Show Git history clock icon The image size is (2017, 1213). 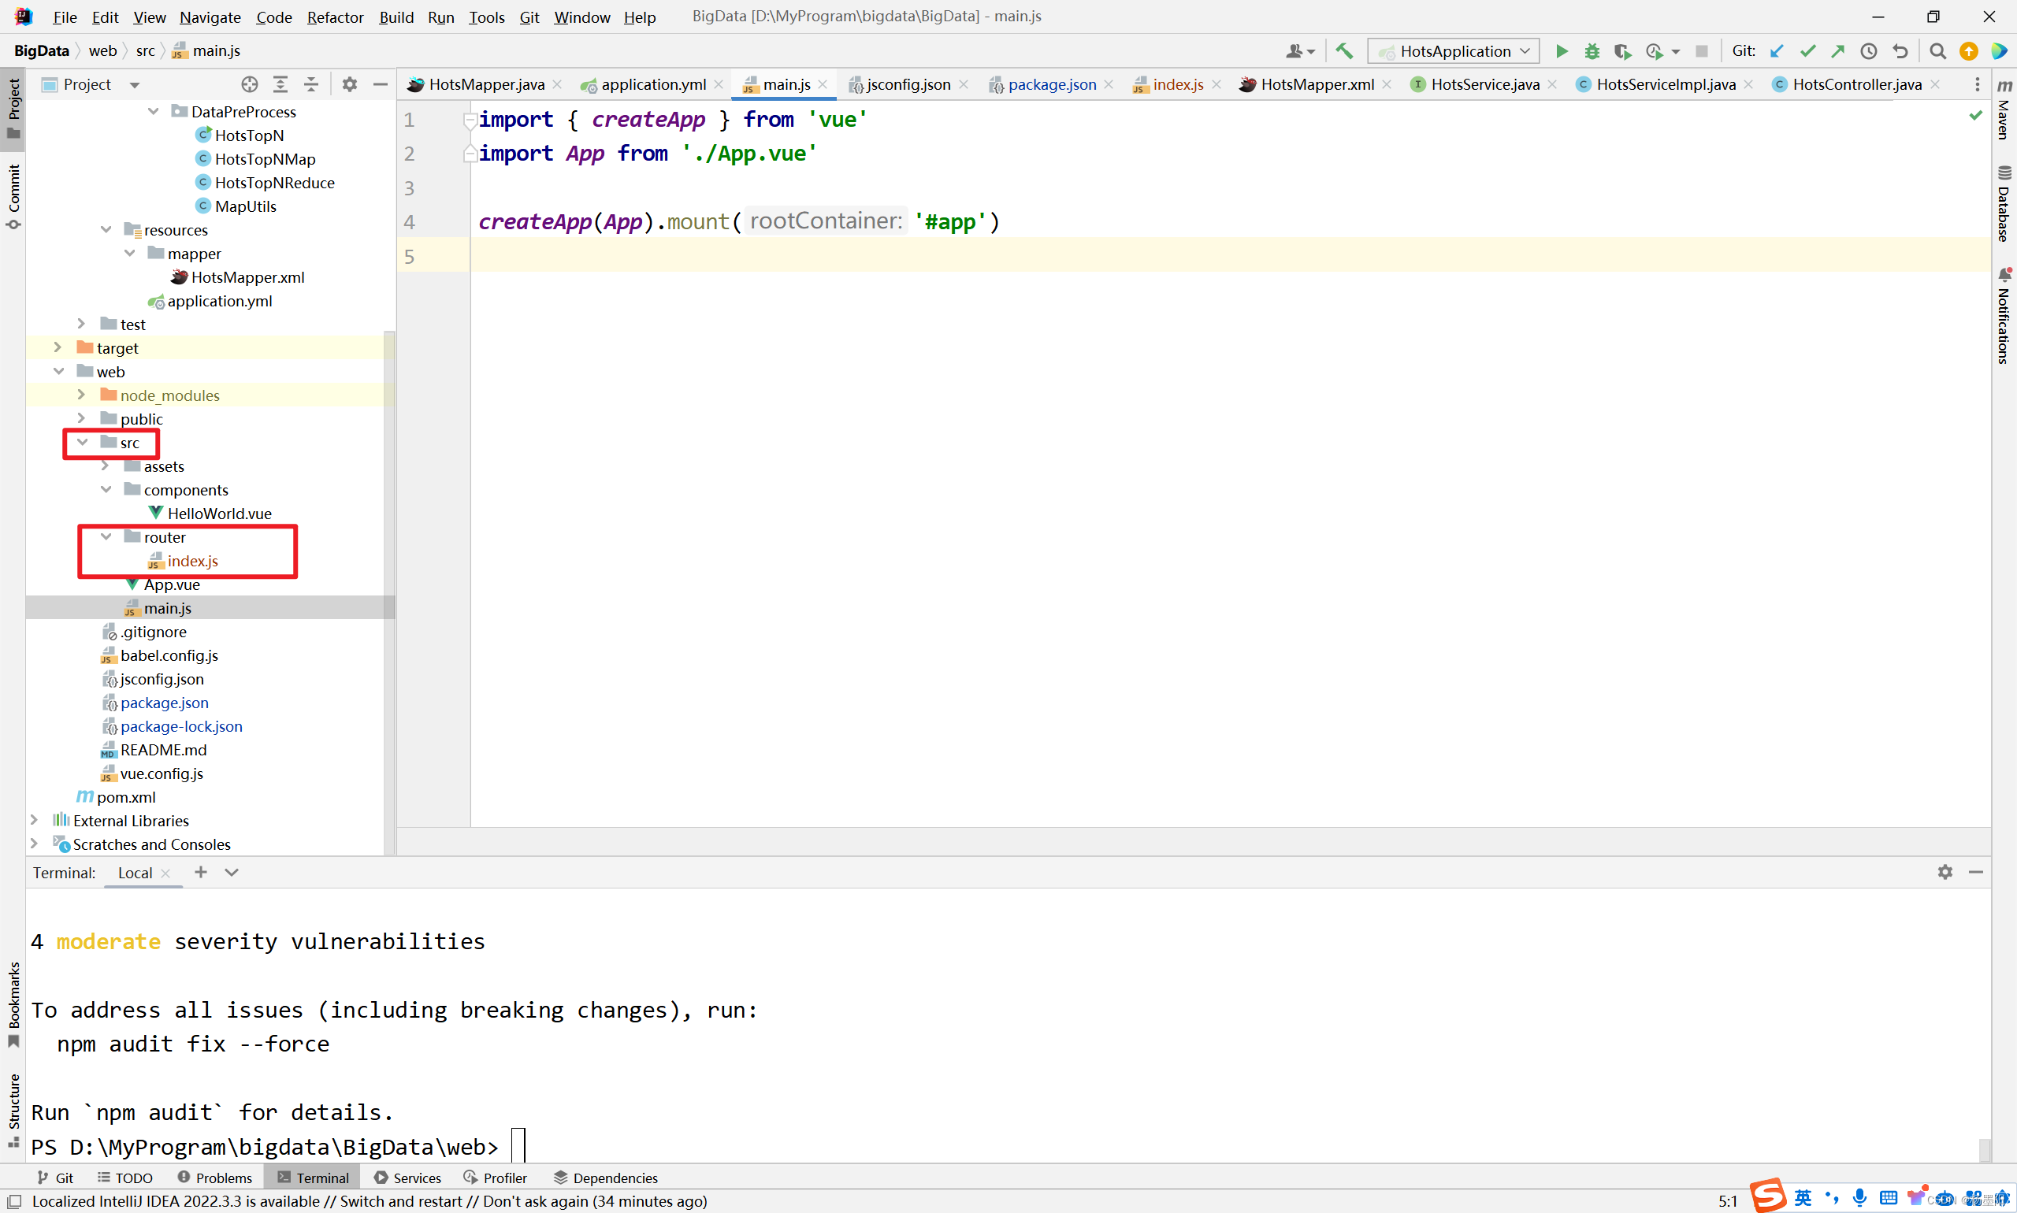click(x=1869, y=50)
